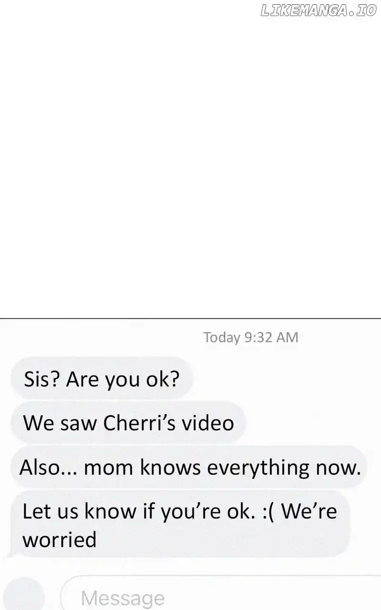Viewport: 381px width, 610px height.
Task: Click the word "mom" in third message
Action: (x=109, y=468)
